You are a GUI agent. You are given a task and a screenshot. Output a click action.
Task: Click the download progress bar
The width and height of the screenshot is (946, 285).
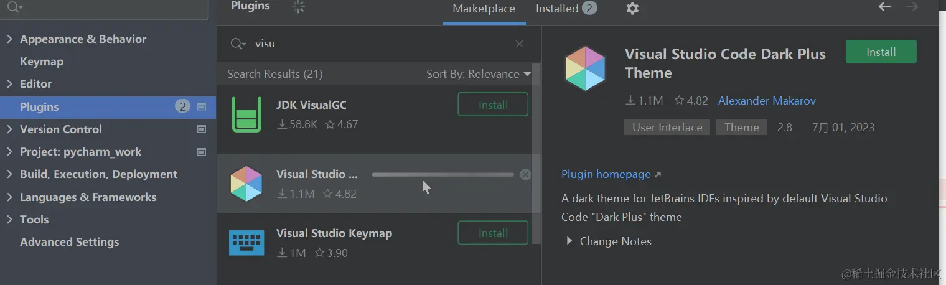coord(443,175)
